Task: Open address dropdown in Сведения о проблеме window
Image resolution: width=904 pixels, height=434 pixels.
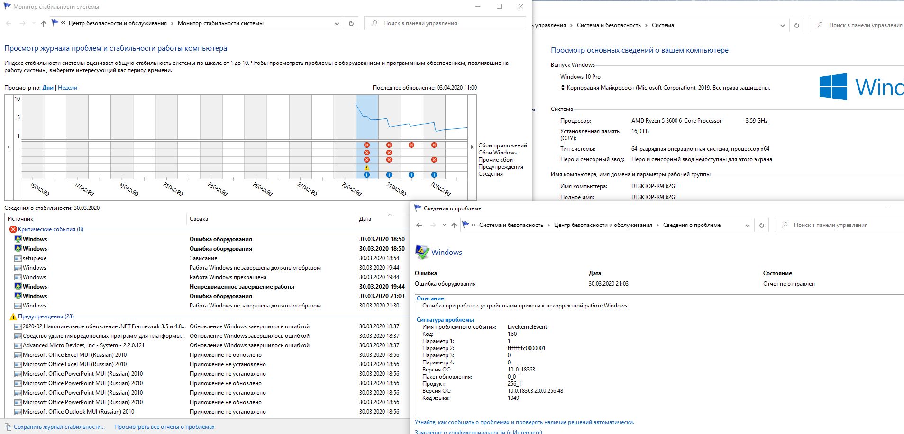Action: pyautogui.click(x=748, y=225)
